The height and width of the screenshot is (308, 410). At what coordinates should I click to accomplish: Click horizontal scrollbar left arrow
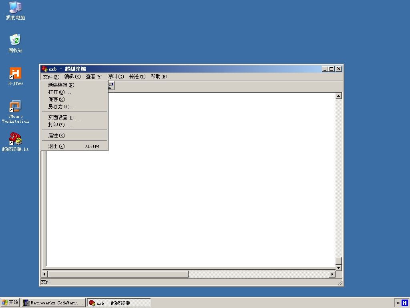click(44, 274)
